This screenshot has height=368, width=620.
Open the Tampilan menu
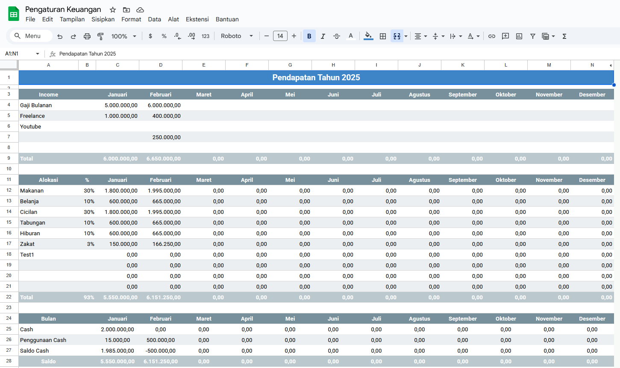[72, 19]
